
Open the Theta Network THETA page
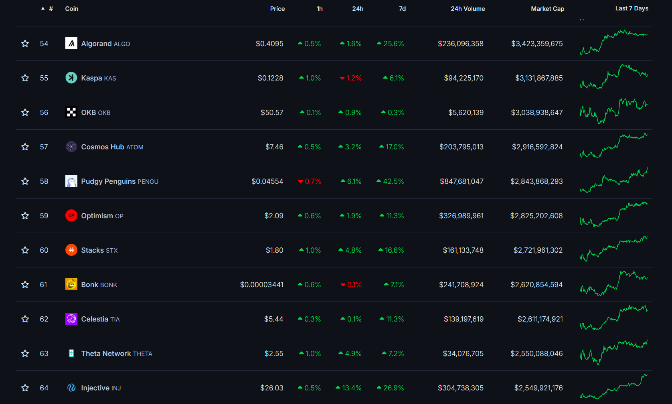pyautogui.click(x=117, y=354)
